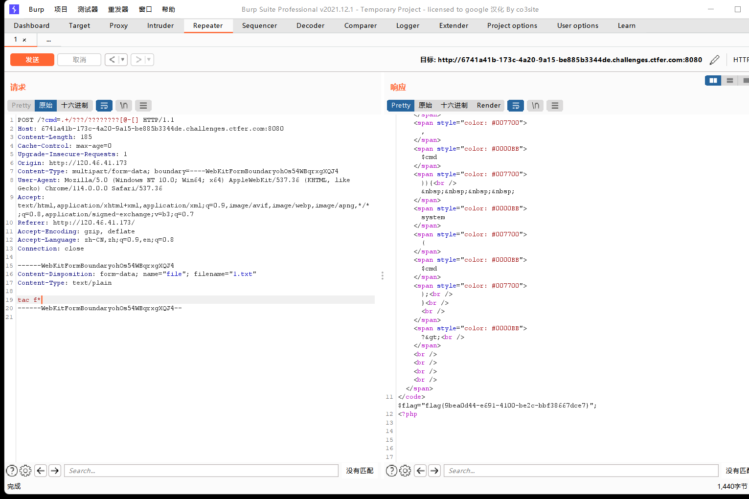The height and width of the screenshot is (499, 749).
Task: Click the orange 发送 send button
Action: click(32, 60)
